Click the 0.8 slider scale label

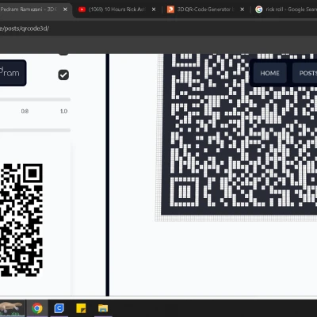click(x=25, y=111)
